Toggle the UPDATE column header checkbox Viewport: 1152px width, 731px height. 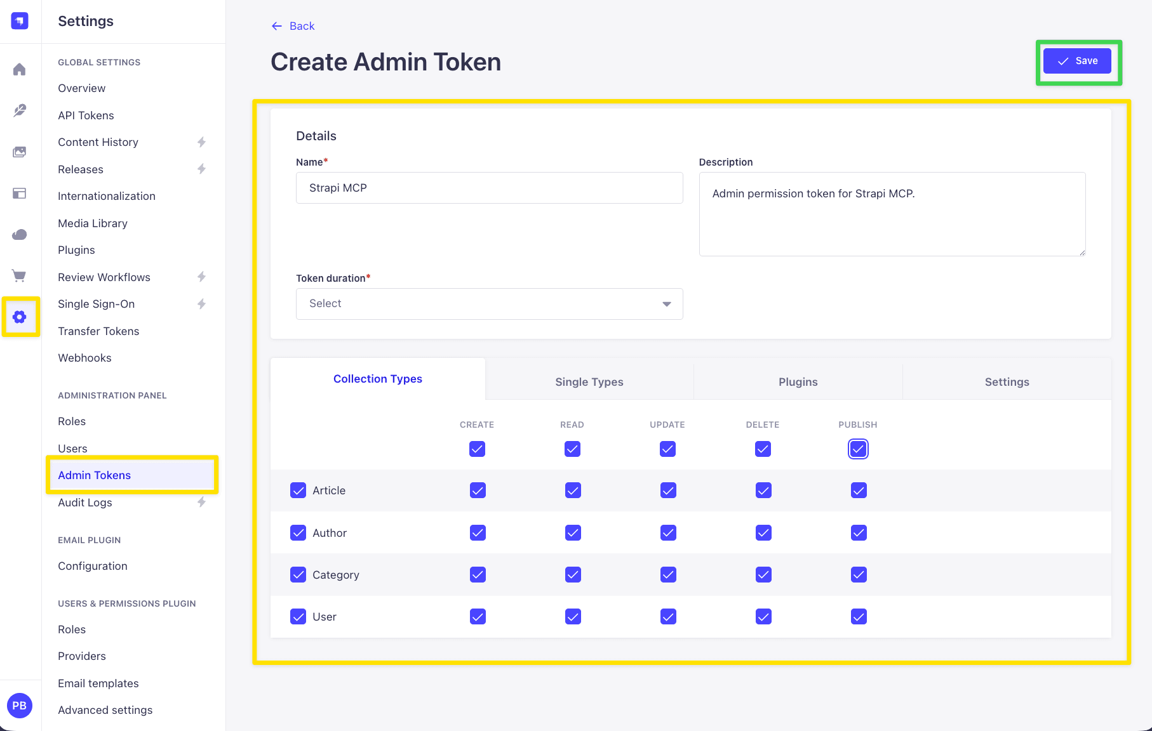(x=667, y=449)
